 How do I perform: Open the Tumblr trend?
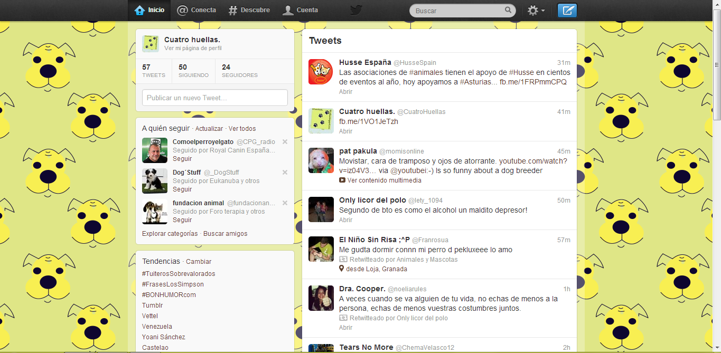pos(153,306)
